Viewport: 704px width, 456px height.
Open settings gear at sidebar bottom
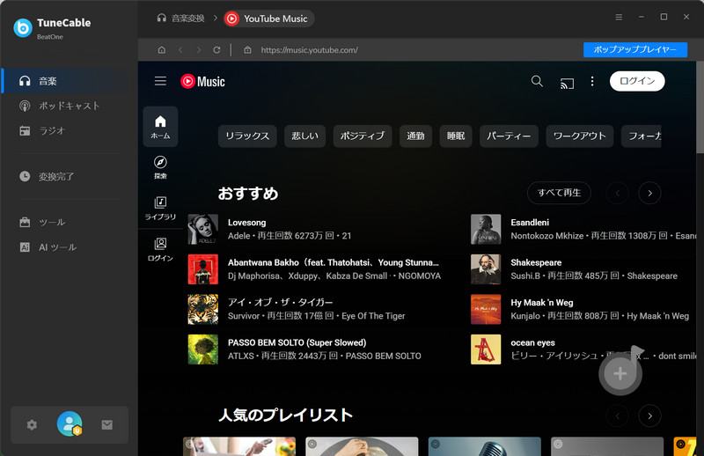[x=32, y=424]
